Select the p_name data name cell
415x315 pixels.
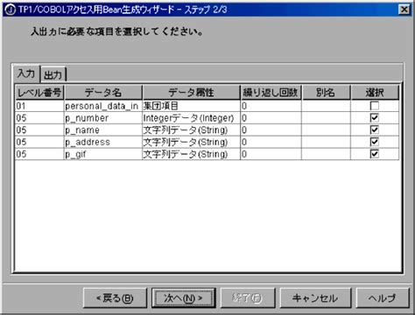click(x=103, y=130)
